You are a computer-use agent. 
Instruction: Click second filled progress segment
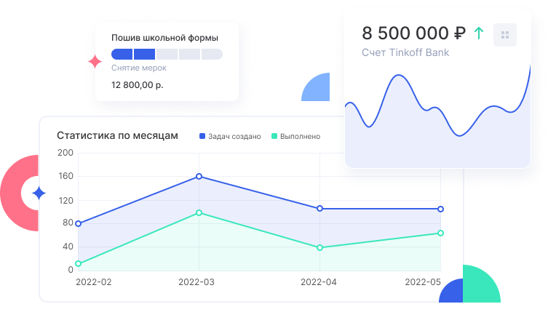(144, 54)
